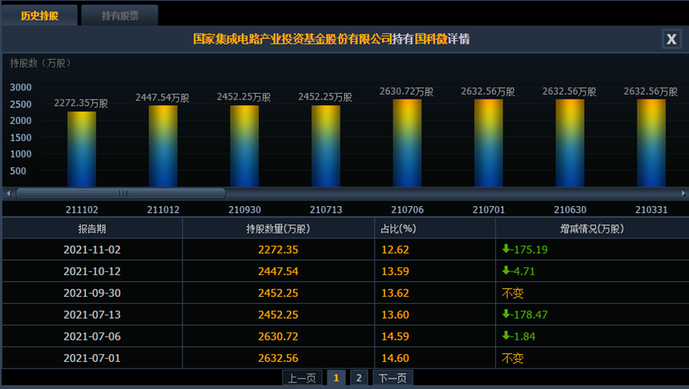Click the 210701 bar in chart
This screenshot has height=389, width=689.
pyautogui.click(x=488, y=143)
